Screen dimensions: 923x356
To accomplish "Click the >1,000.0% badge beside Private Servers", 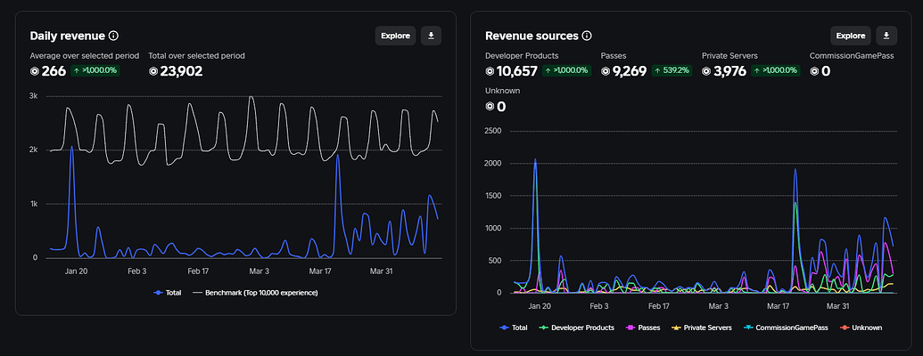I will coord(775,70).
